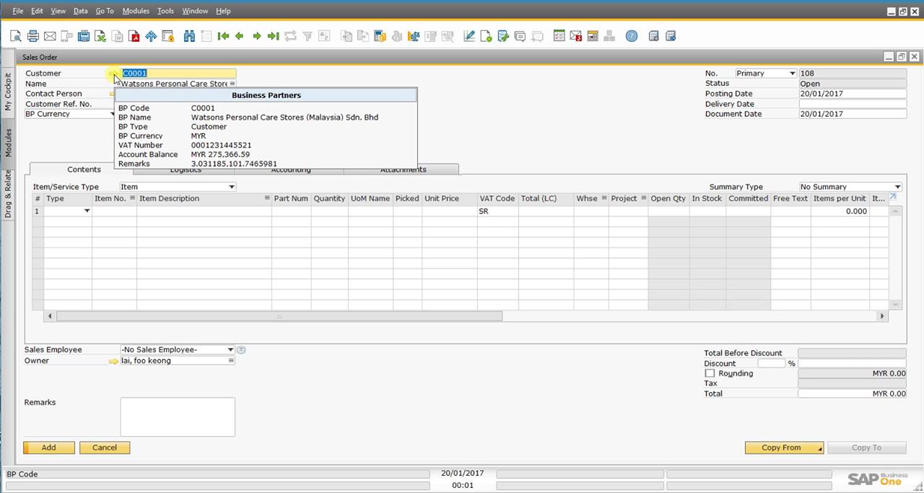Click the table horizontal scrollbar
This screenshot has width=924, height=493.
[279, 316]
